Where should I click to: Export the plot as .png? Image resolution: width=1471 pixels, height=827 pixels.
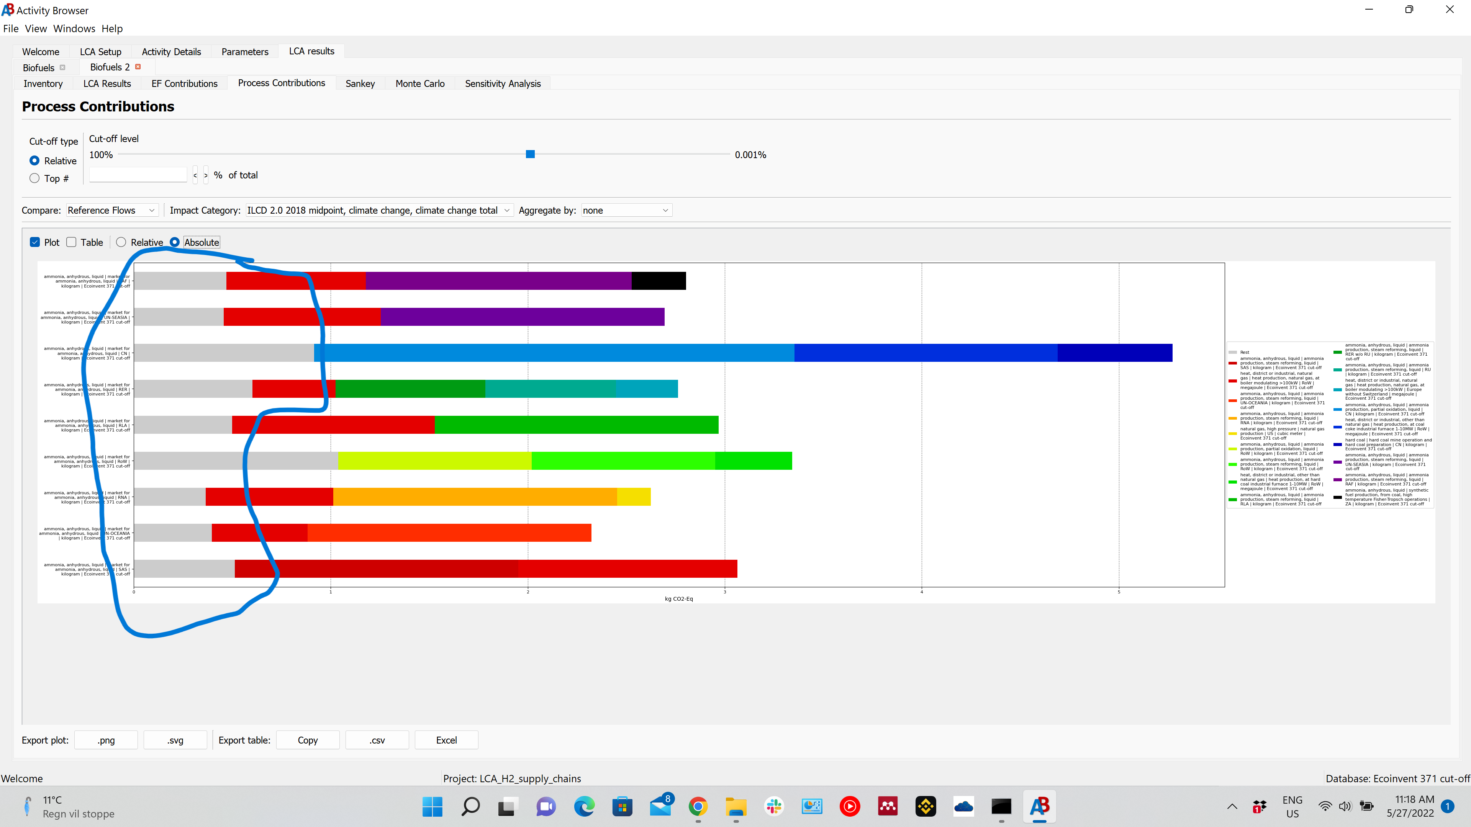[106, 740]
